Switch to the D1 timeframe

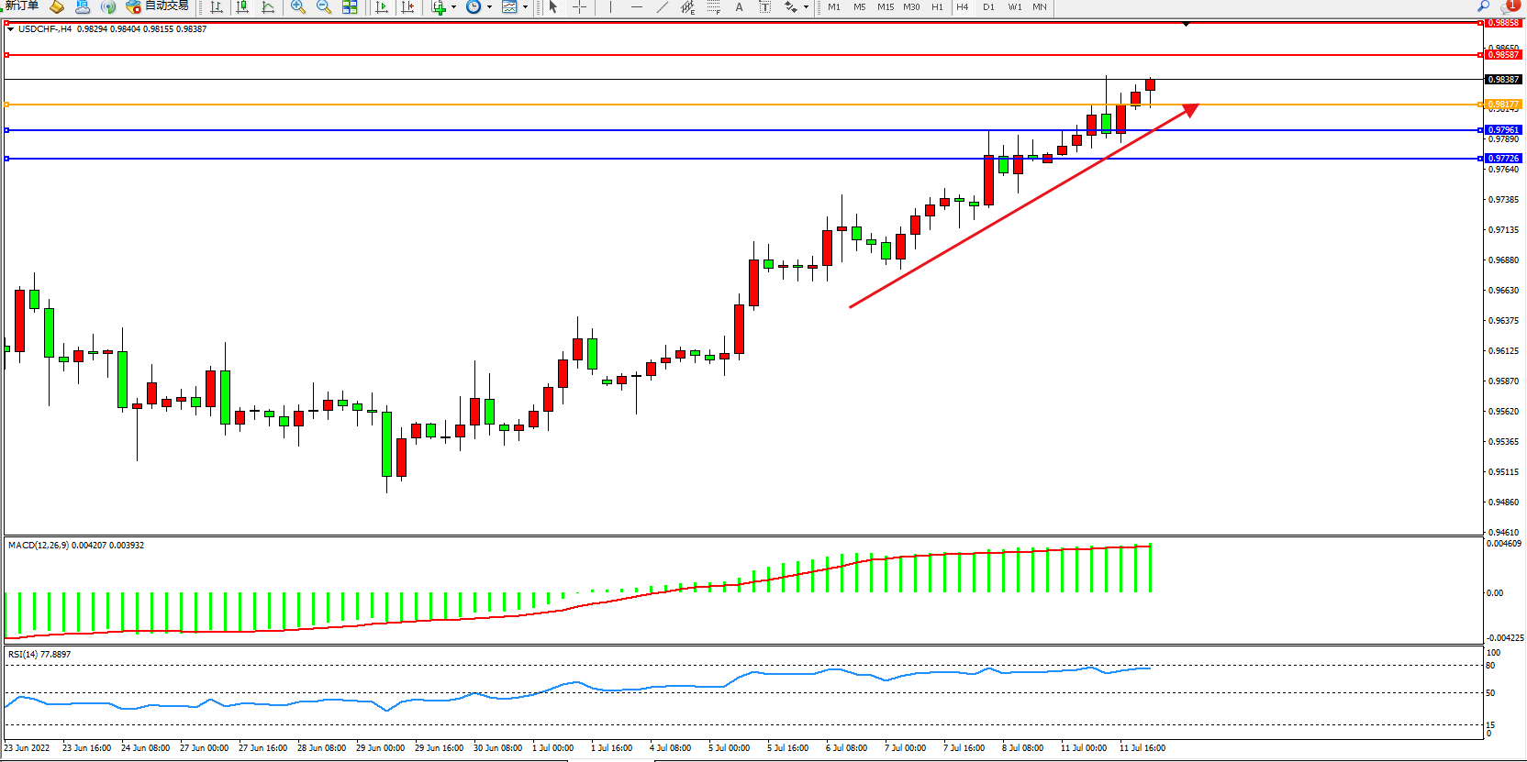pos(988,7)
